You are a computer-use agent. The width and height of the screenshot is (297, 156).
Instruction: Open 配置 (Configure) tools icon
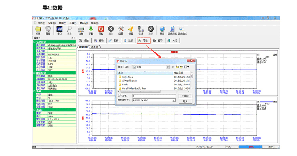click(121, 29)
